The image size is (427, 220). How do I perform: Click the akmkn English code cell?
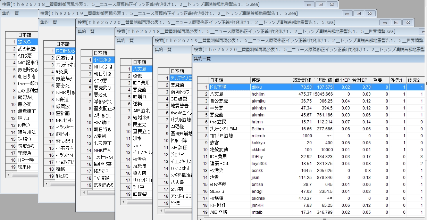click(x=271, y=115)
